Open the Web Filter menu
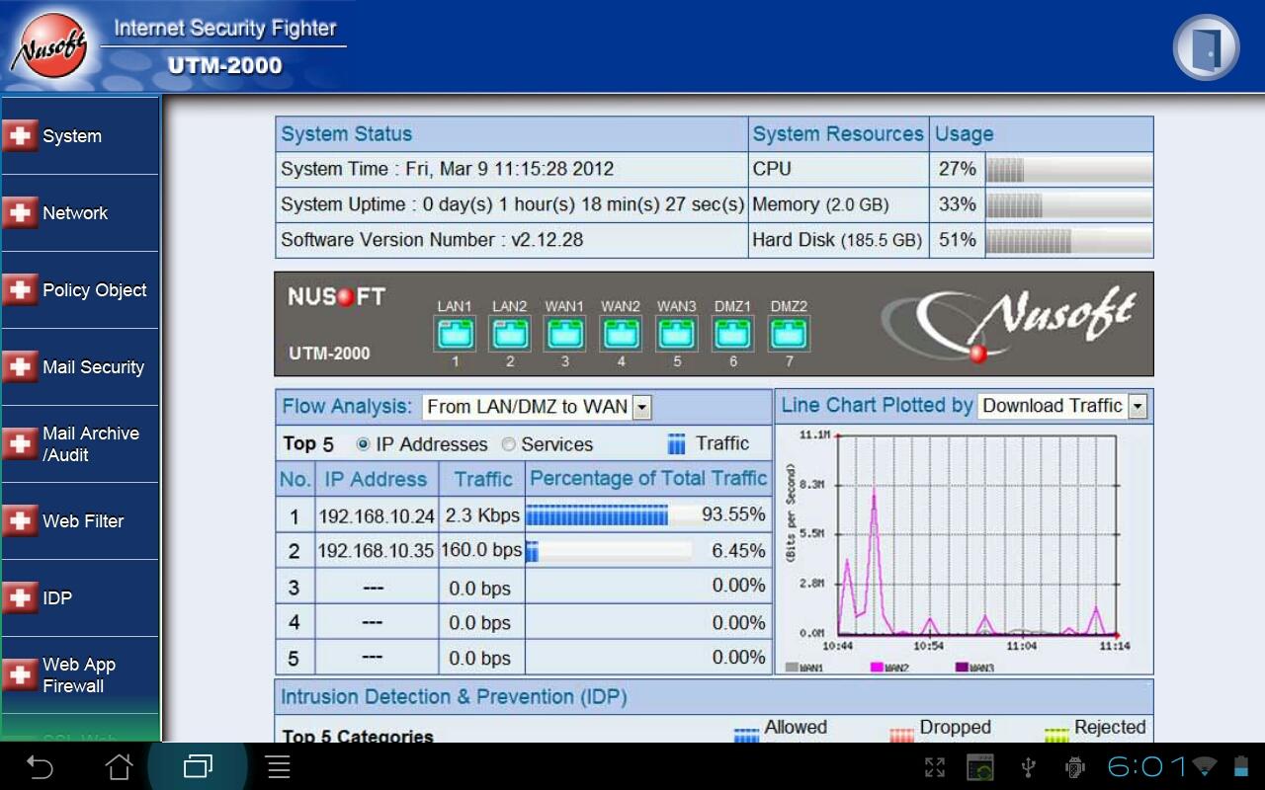Image resolution: width=1265 pixels, height=790 pixels. 80,521
